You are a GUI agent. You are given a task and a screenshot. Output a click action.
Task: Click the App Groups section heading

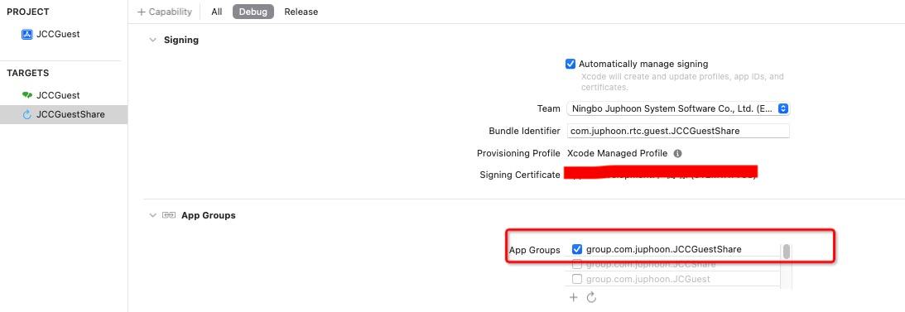(x=209, y=215)
